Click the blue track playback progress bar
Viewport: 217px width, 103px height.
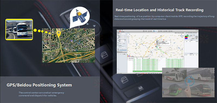123,50
